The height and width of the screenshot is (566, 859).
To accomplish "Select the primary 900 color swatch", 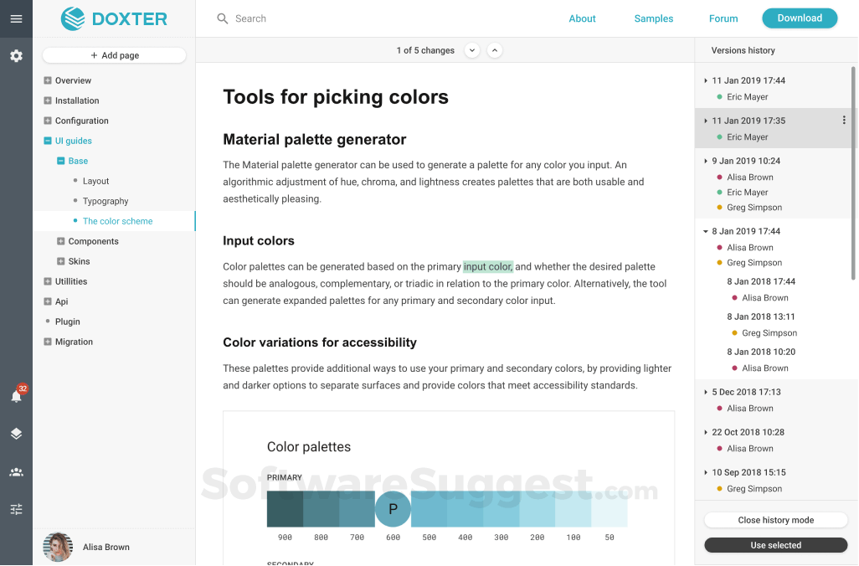I will click(285, 509).
